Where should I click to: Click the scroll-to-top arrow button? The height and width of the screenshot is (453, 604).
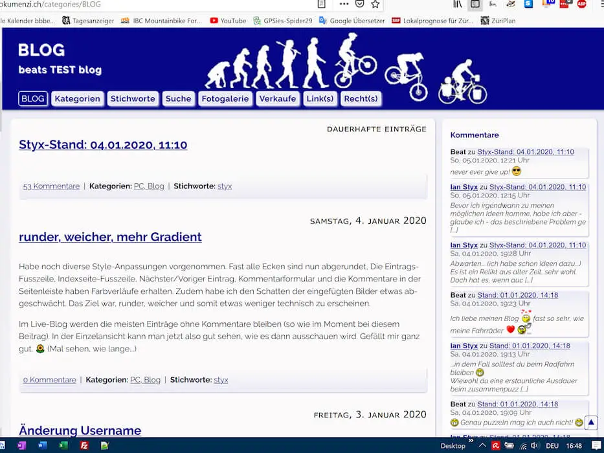pyautogui.click(x=591, y=423)
